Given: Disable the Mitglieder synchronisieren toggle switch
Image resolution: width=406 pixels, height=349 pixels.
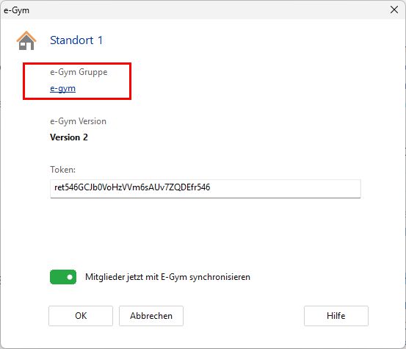Looking at the screenshot, I should click(63, 277).
